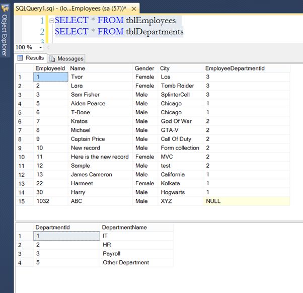Click the Results grid icon
The height and width of the screenshot is (293, 303).
(x=20, y=58)
